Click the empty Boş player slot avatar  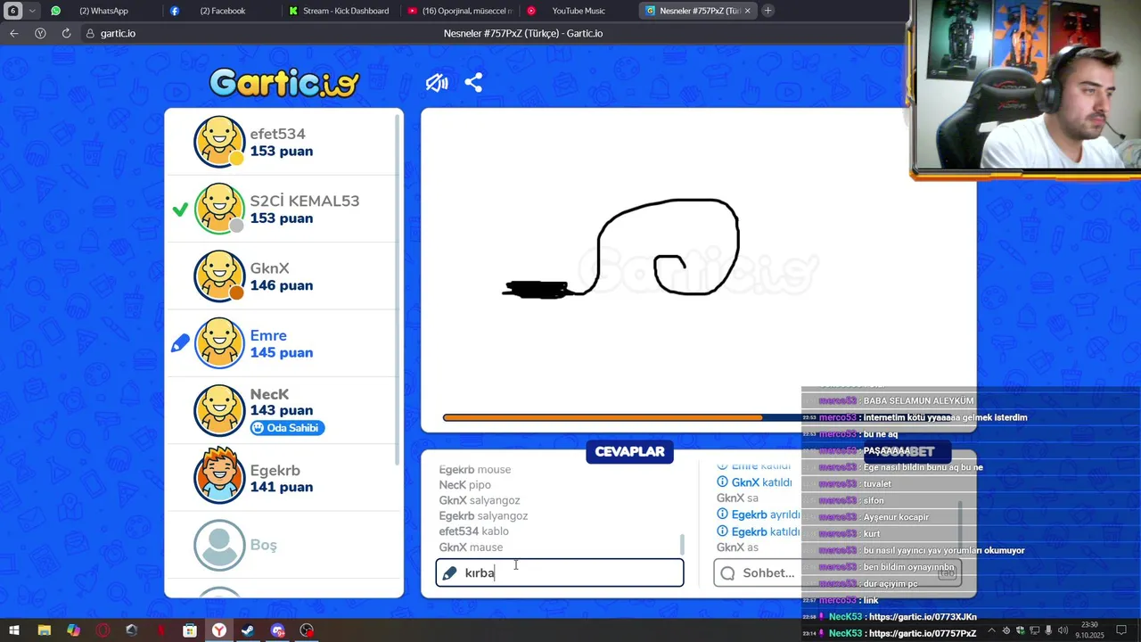point(219,545)
